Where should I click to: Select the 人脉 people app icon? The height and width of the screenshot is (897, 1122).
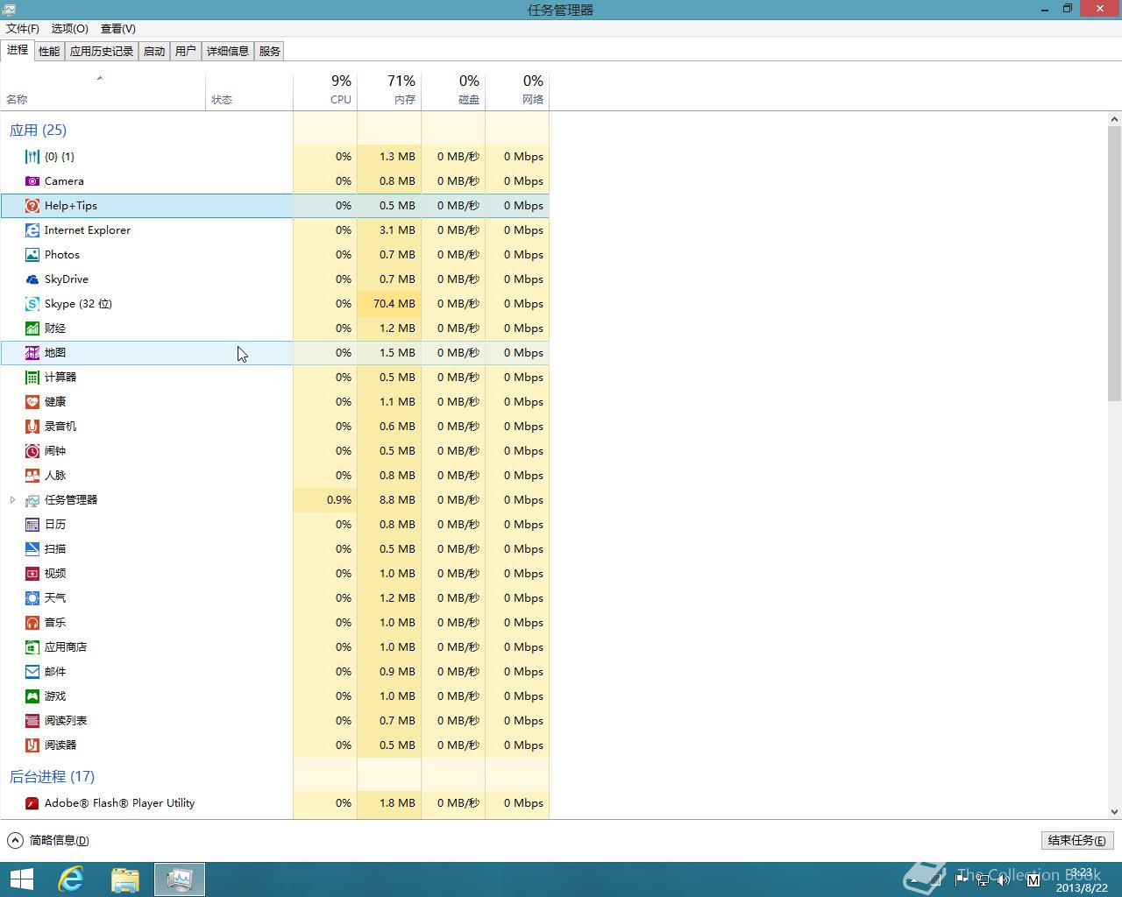pos(32,476)
